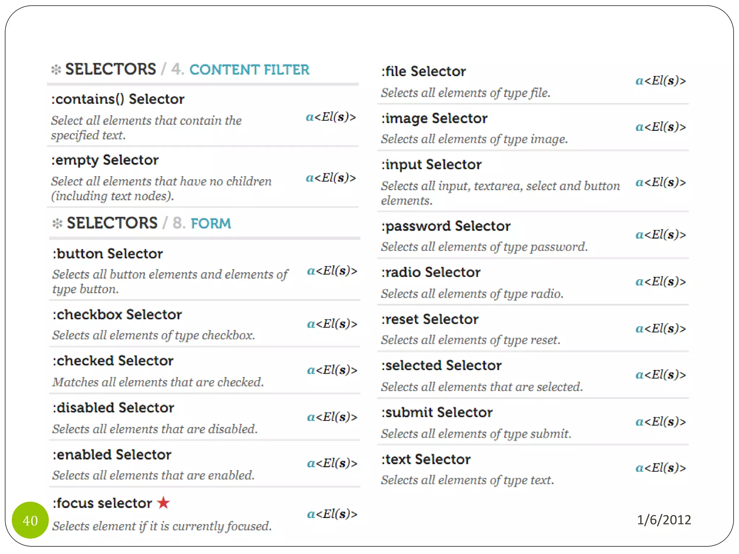Viewport: 739px width, 554px height.
Task: Click the snowflake icon beside Content Filter heading
Action: pos(56,70)
